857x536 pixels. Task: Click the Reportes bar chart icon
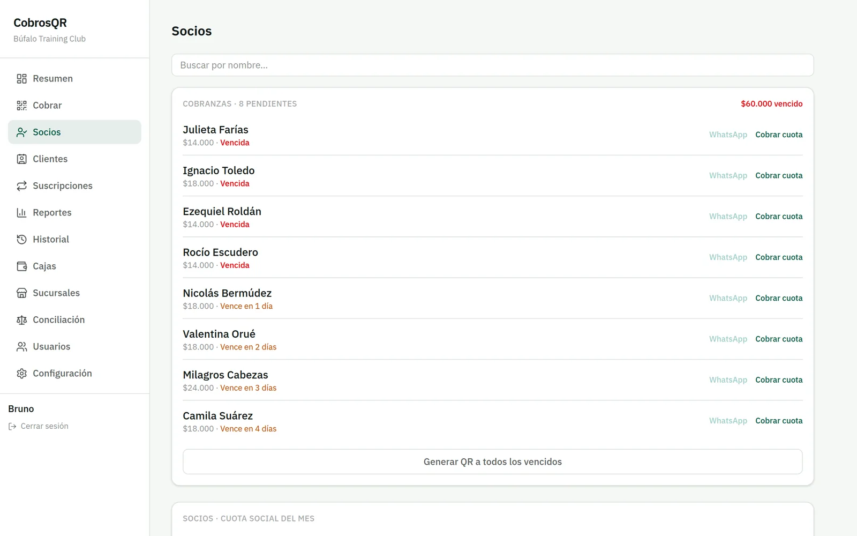21,213
